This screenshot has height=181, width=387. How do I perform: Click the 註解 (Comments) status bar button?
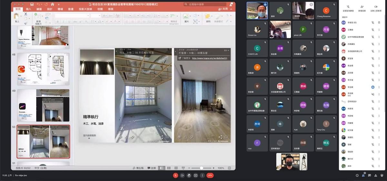[x=152, y=168]
